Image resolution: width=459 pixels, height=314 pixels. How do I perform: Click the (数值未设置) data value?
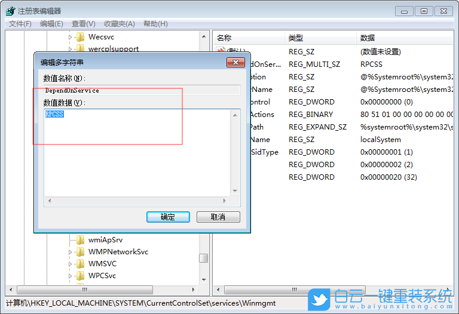pyautogui.click(x=381, y=52)
